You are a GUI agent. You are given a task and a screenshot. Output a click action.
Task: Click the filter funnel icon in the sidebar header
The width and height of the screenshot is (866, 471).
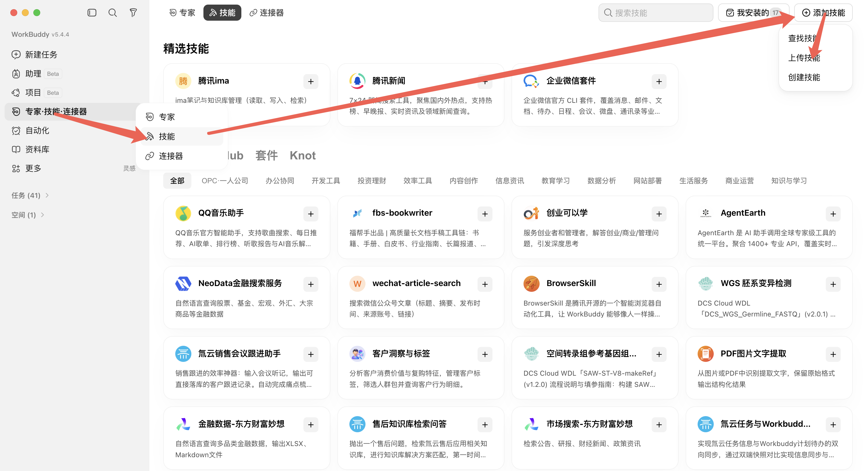point(134,13)
